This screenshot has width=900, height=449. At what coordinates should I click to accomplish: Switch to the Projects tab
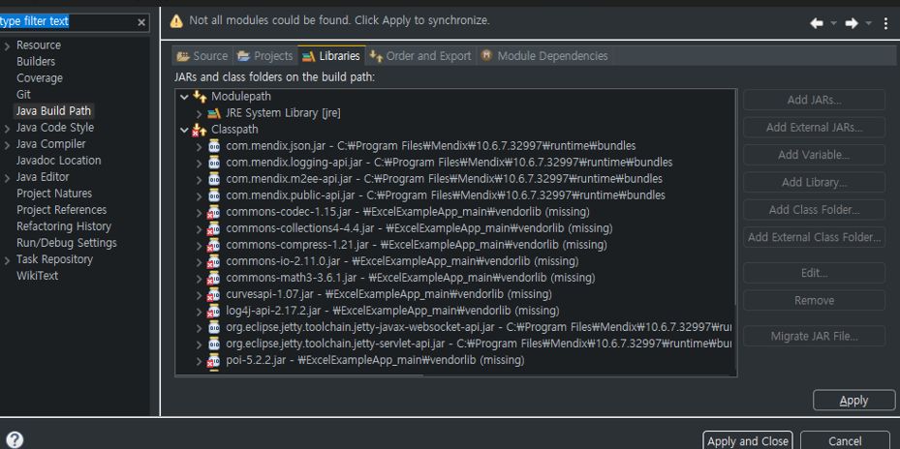coord(265,55)
